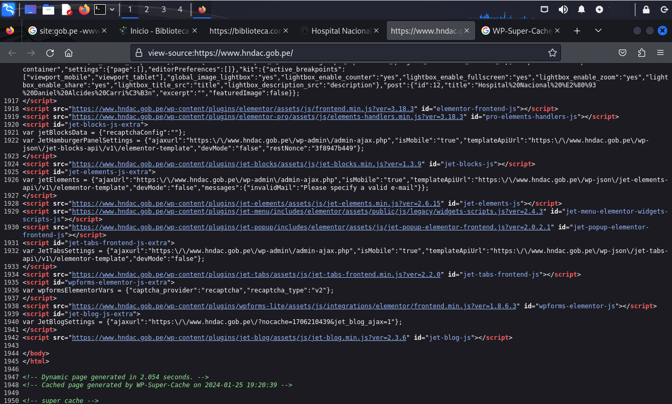Open the list all tabs dropdown
672x404 pixels.
[x=598, y=31]
